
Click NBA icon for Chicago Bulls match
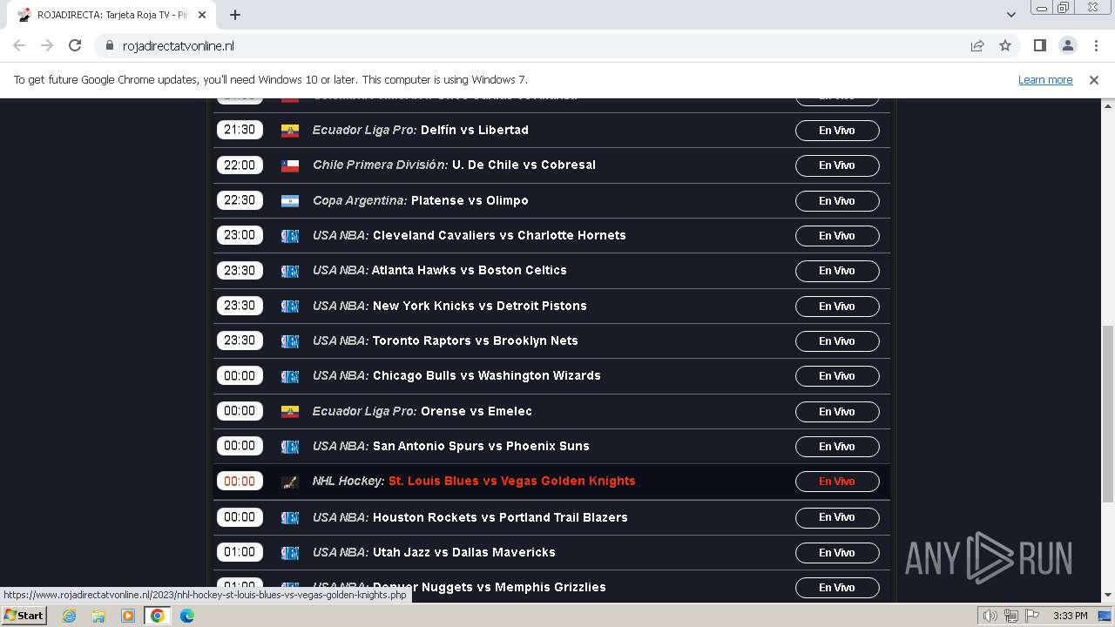(290, 376)
